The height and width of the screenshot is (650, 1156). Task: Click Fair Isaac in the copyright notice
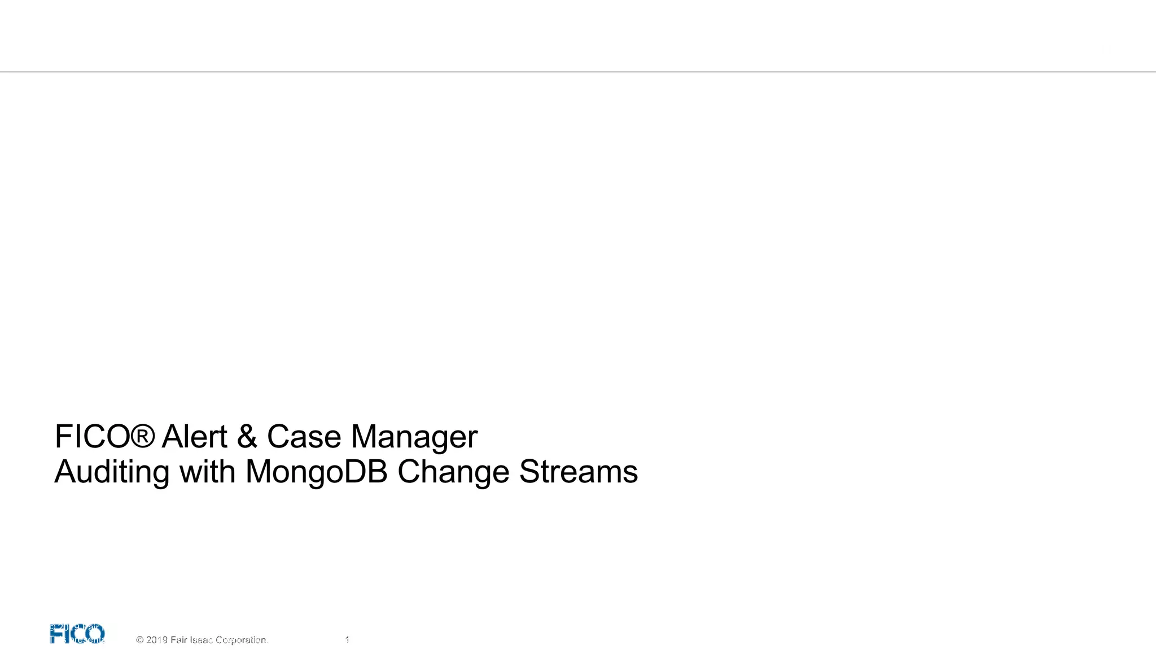[191, 640]
